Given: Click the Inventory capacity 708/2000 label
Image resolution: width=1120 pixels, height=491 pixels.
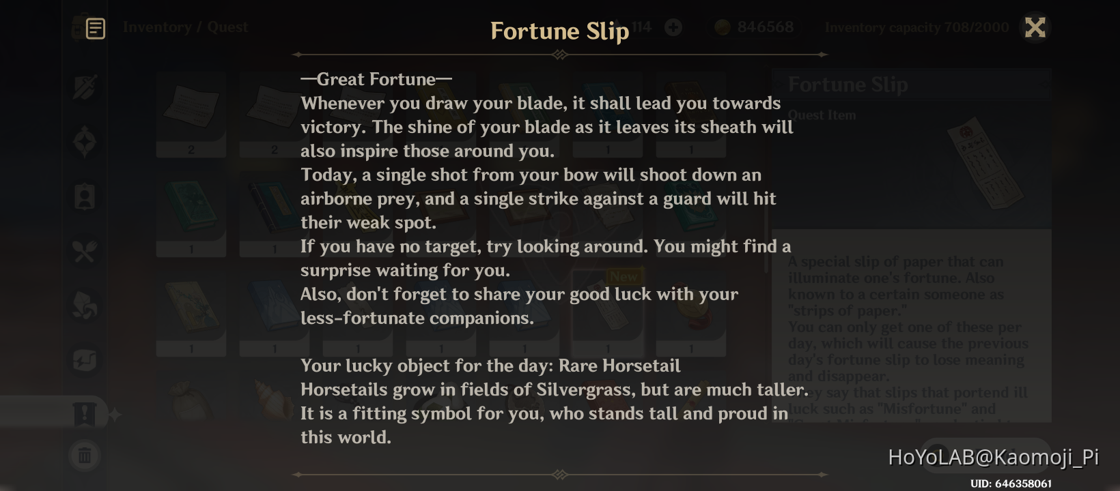Looking at the screenshot, I should pyautogui.click(x=916, y=27).
